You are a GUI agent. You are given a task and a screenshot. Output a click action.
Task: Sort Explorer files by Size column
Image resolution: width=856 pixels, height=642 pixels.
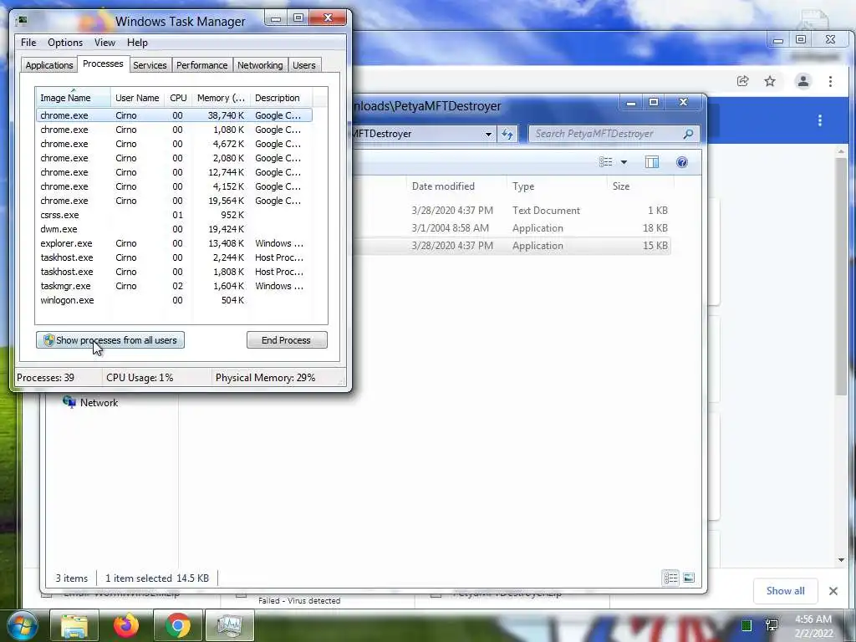[x=639, y=186]
